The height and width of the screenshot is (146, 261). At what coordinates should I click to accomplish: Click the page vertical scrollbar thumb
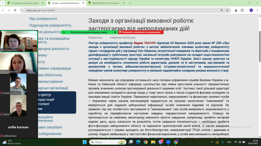point(260,47)
